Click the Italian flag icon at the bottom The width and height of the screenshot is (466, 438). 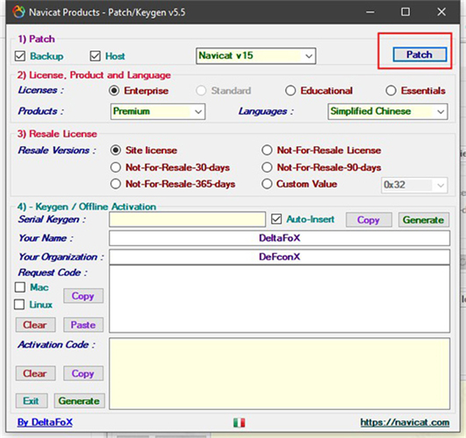click(238, 422)
